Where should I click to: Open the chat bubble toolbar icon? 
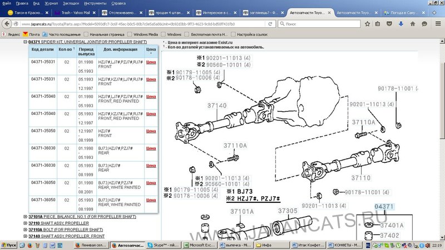click(424, 24)
